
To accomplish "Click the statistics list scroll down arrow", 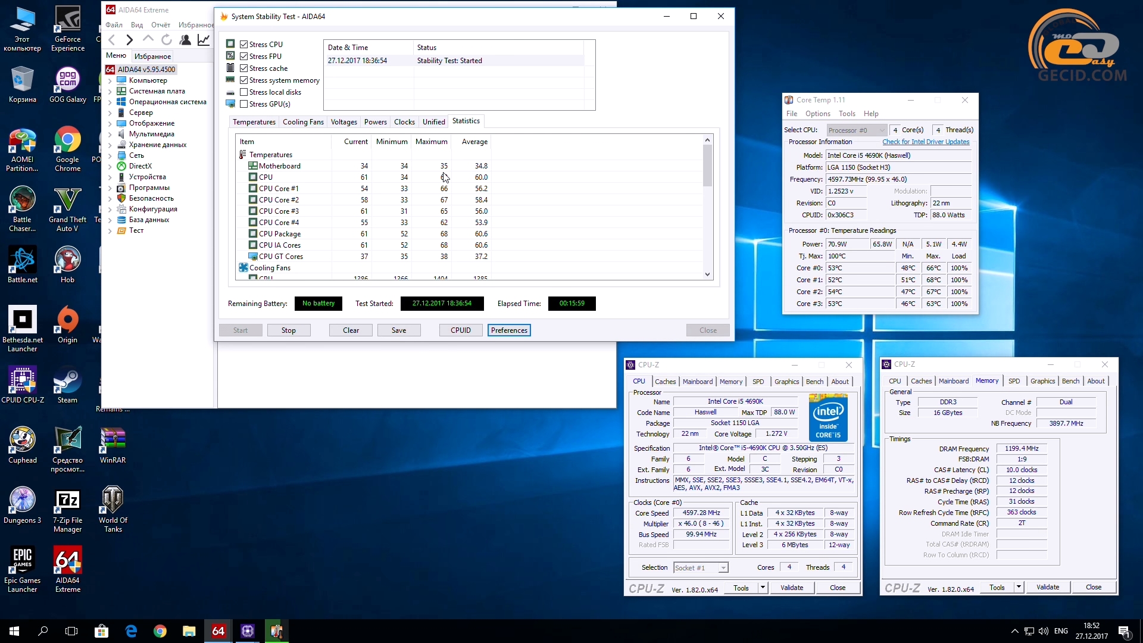I will 707,274.
